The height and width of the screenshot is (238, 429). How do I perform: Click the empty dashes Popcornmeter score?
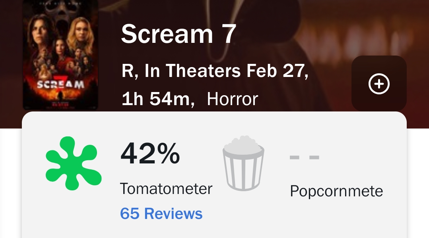(304, 157)
